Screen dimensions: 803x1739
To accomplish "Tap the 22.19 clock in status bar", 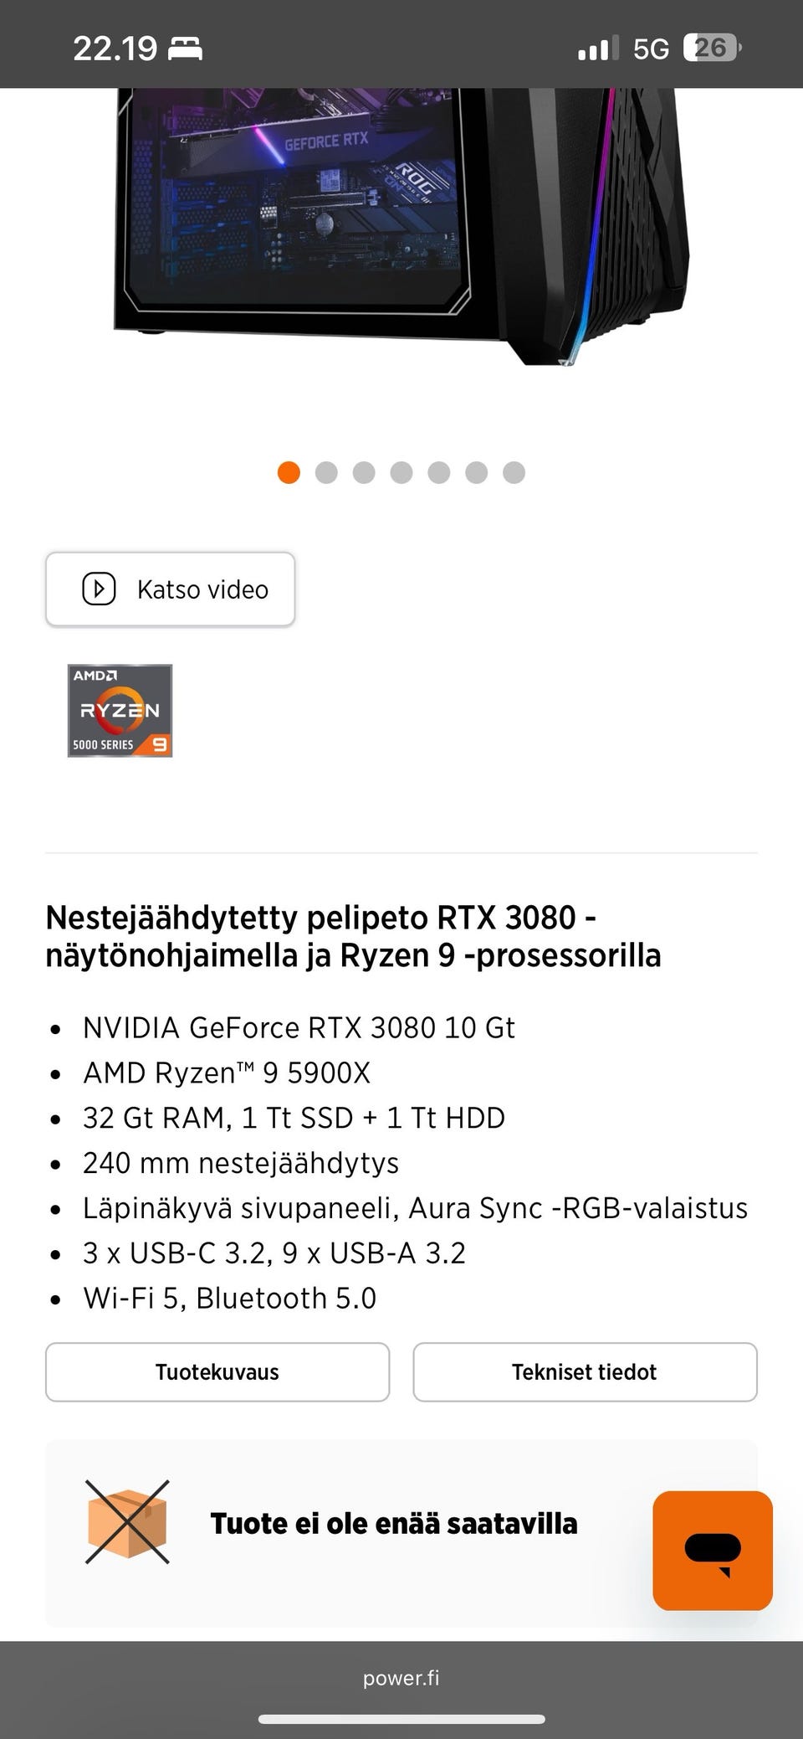I will pyautogui.click(x=115, y=49).
